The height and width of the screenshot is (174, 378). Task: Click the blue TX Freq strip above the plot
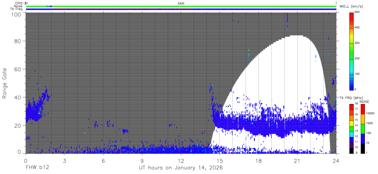tap(181, 9)
